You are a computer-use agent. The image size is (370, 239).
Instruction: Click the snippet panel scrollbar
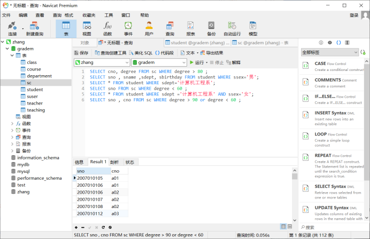(366, 123)
